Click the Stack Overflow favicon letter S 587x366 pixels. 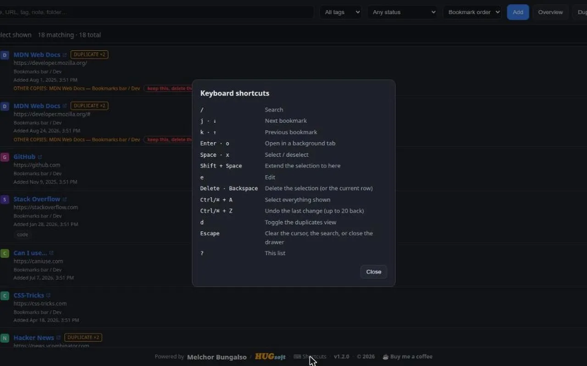pos(5,199)
